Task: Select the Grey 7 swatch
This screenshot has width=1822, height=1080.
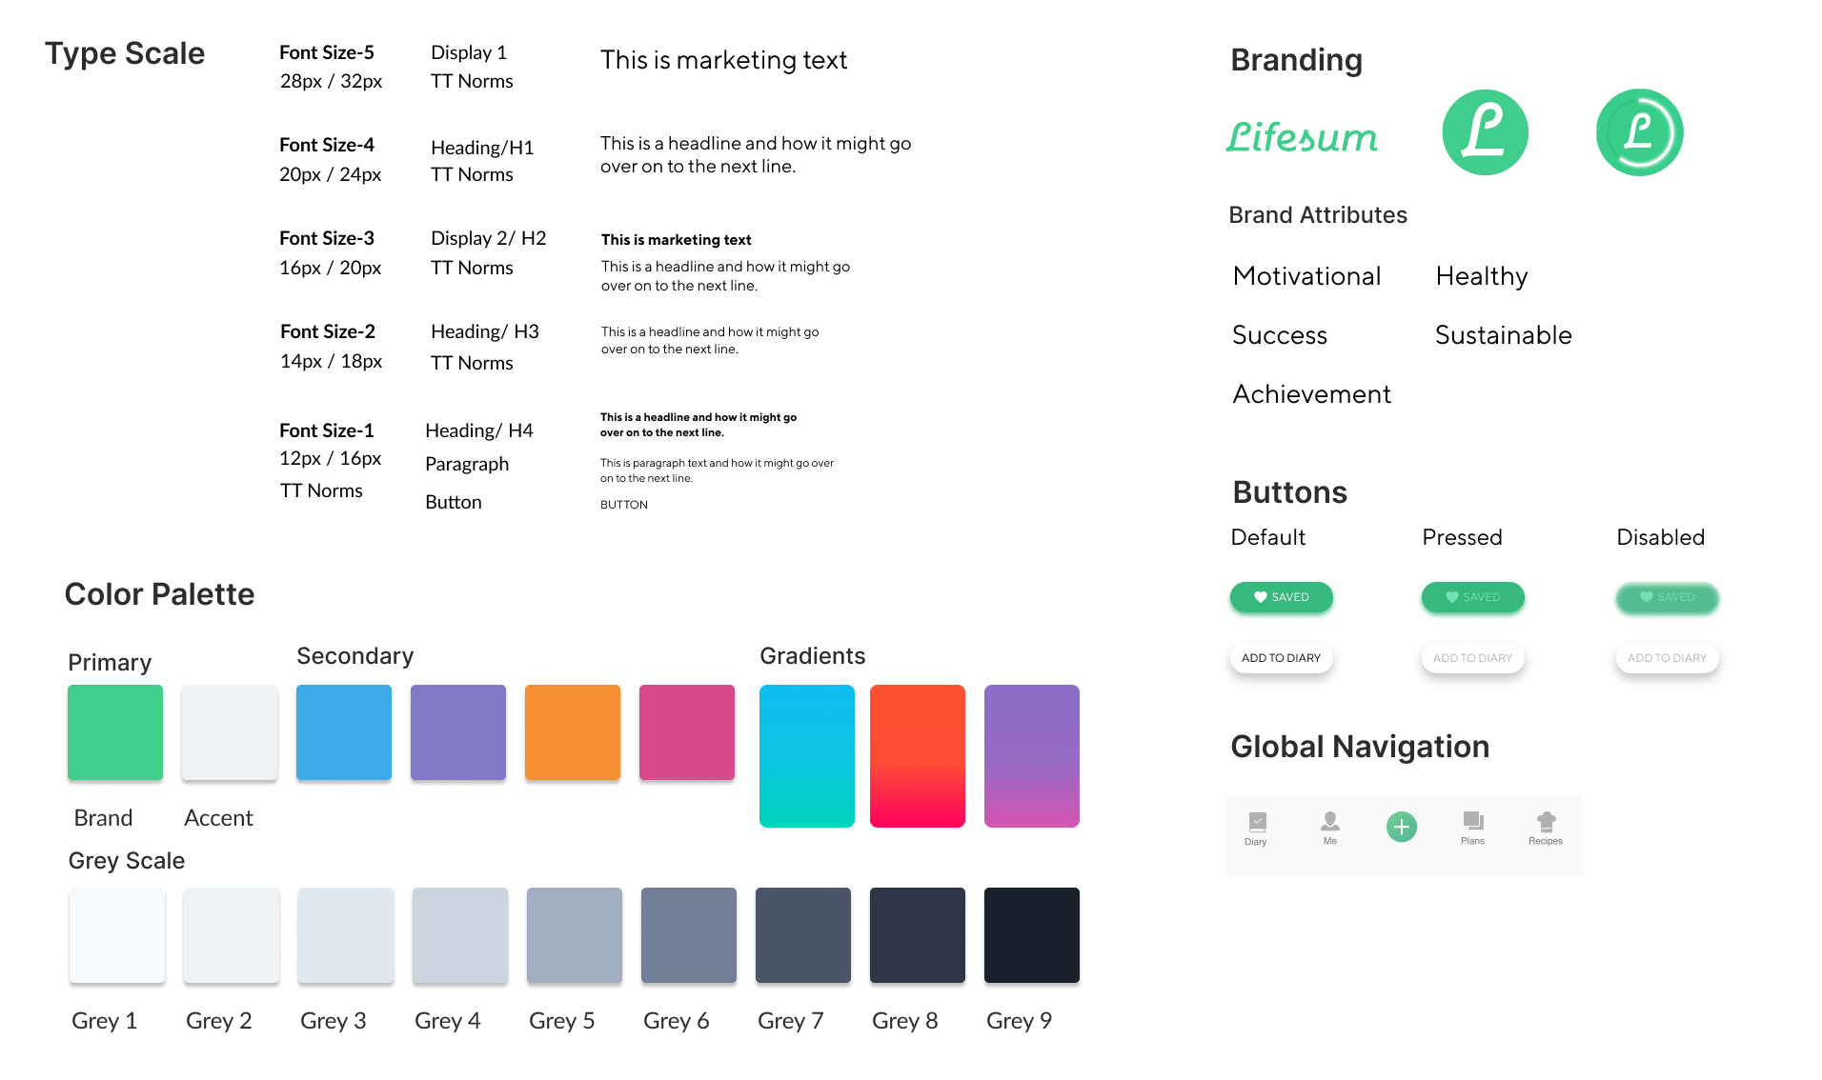Action: [803, 935]
